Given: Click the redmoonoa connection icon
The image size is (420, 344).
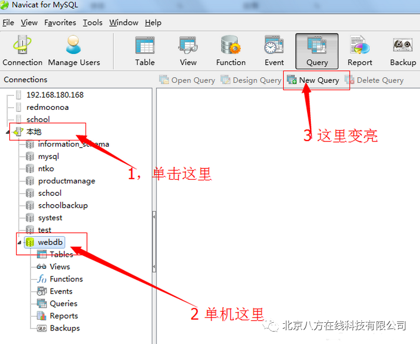Looking at the screenshot, I should 19,107.
